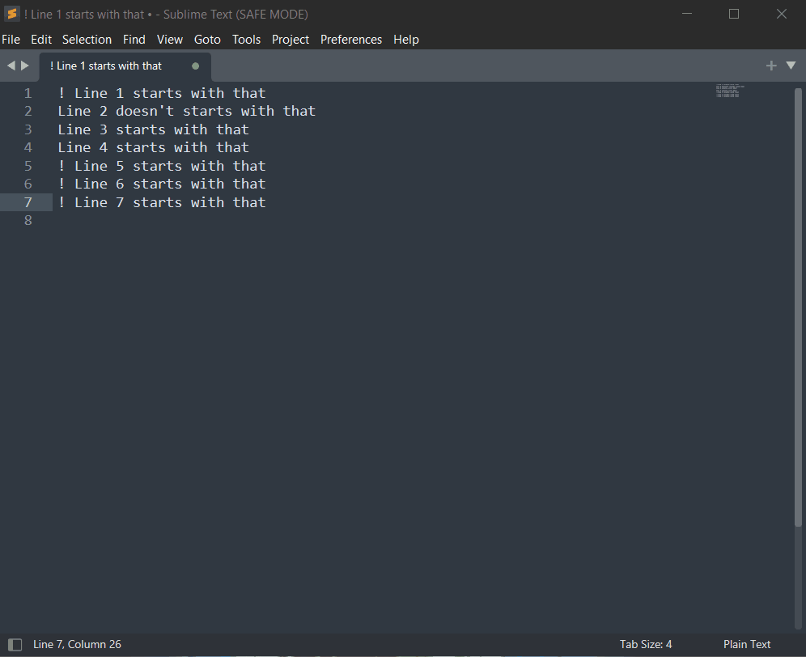Click the next tab right arrow
This screenshot has width=806, height=657.
(x=25, y=66)
